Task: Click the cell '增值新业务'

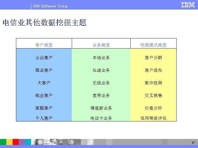Action: [101, 108]
